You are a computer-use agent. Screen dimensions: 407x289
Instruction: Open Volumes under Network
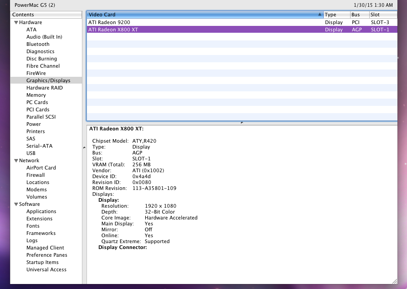click(x=36, y=197)
